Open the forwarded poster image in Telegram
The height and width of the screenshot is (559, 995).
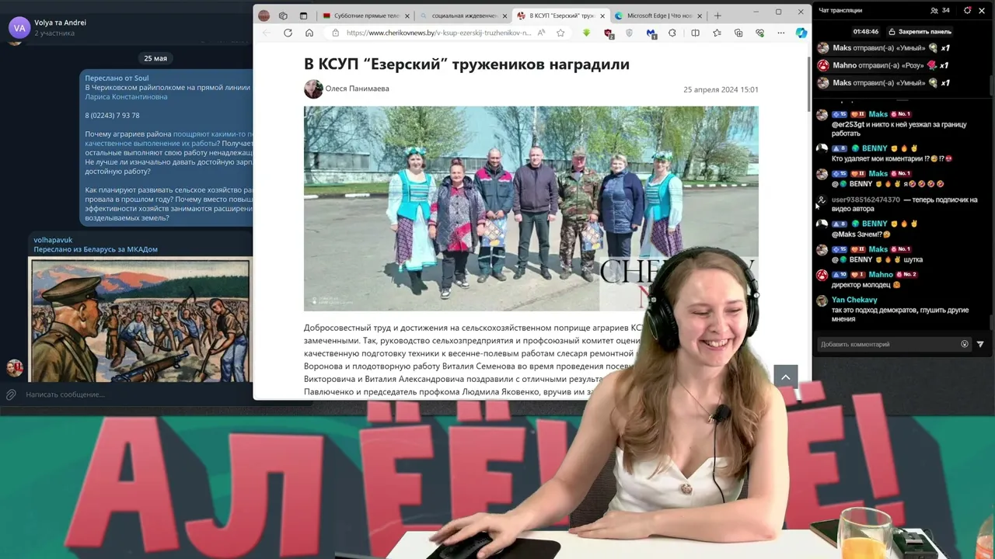pyautogui.click(x=140, y=320)
